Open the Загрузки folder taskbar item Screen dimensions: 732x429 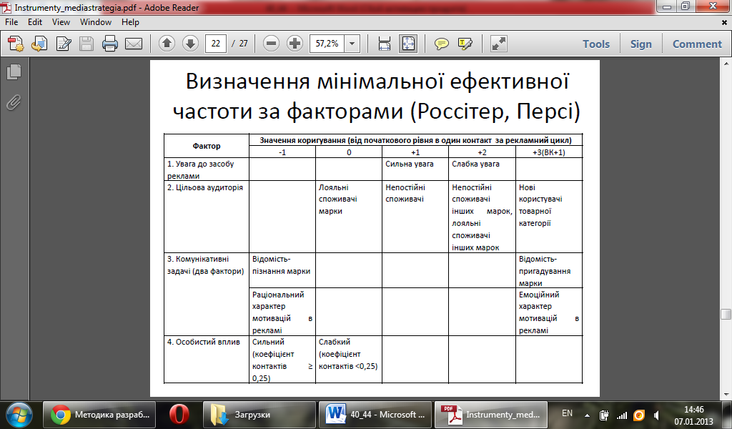259,414
